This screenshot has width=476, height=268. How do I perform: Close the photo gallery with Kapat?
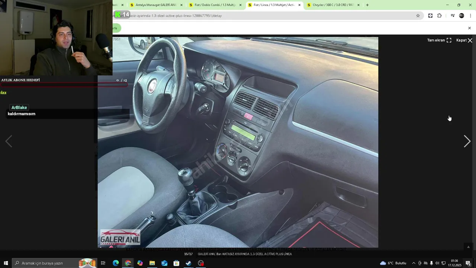tap(464, 40)
